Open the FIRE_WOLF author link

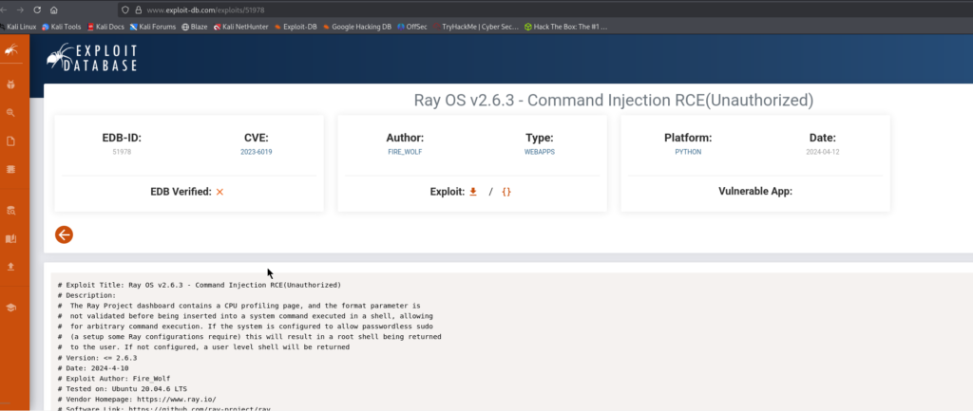[405, 151]
